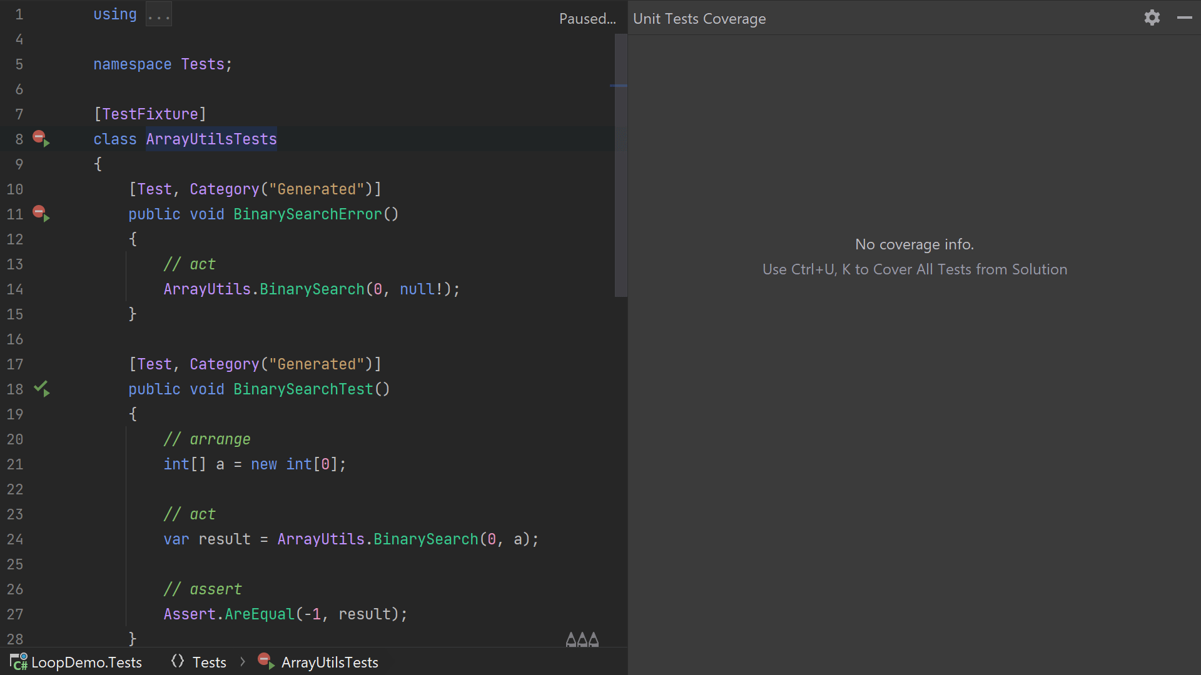Open the ArrayUtilsTests breadcrumb dropdown
Image resolution: width=1201 pixels, height=675 pixels.
coord(330,662)
